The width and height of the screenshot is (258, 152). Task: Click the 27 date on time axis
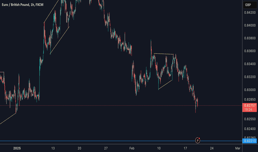point(106,148)
